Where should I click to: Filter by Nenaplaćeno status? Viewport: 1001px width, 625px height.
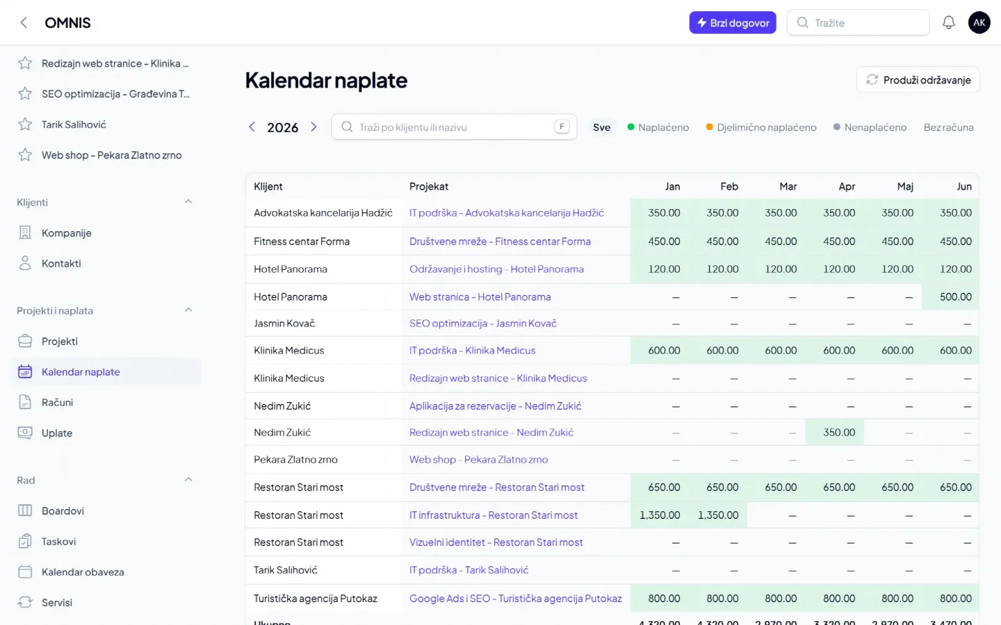tap(870, 127)
